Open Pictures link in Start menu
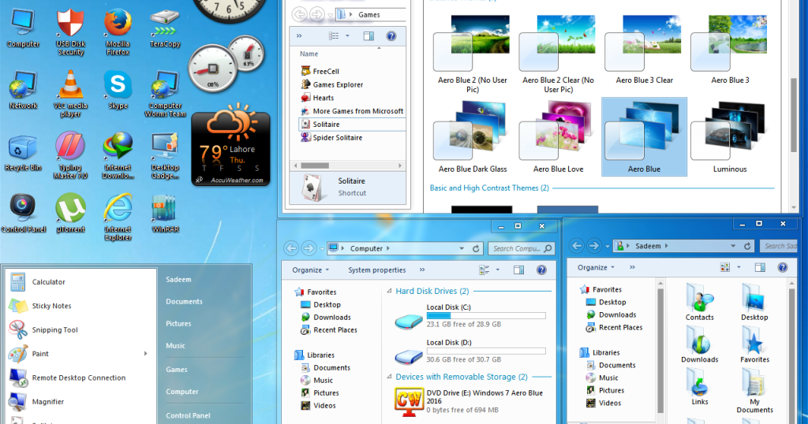808x424 pixels. click(x=178, y=324)
